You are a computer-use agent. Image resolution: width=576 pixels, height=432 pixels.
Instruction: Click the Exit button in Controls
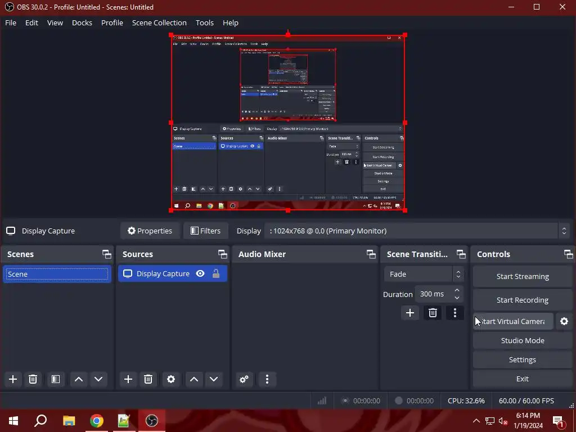pyautogui.click(x=523, y=379)
